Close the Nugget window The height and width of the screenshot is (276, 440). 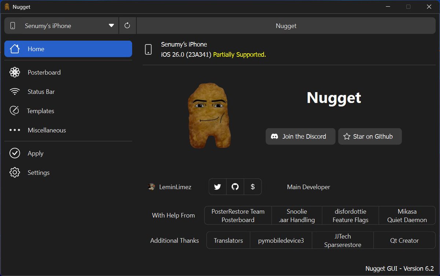[429, 7]
